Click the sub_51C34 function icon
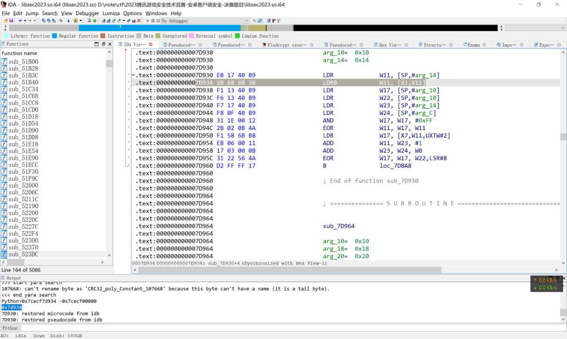The width and height of the screenshot is (567, 339). [4, 89]
